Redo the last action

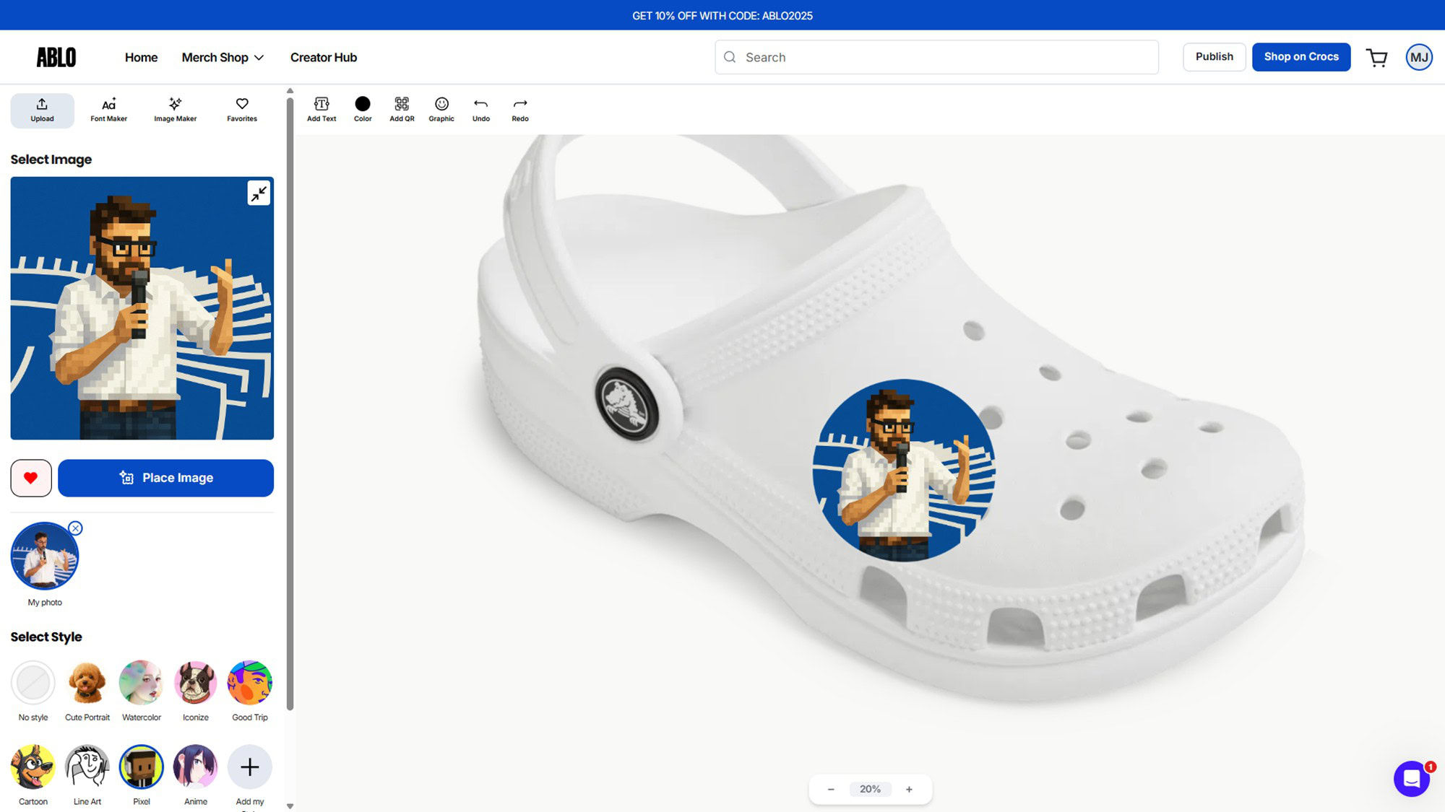(x=520, y=109)
